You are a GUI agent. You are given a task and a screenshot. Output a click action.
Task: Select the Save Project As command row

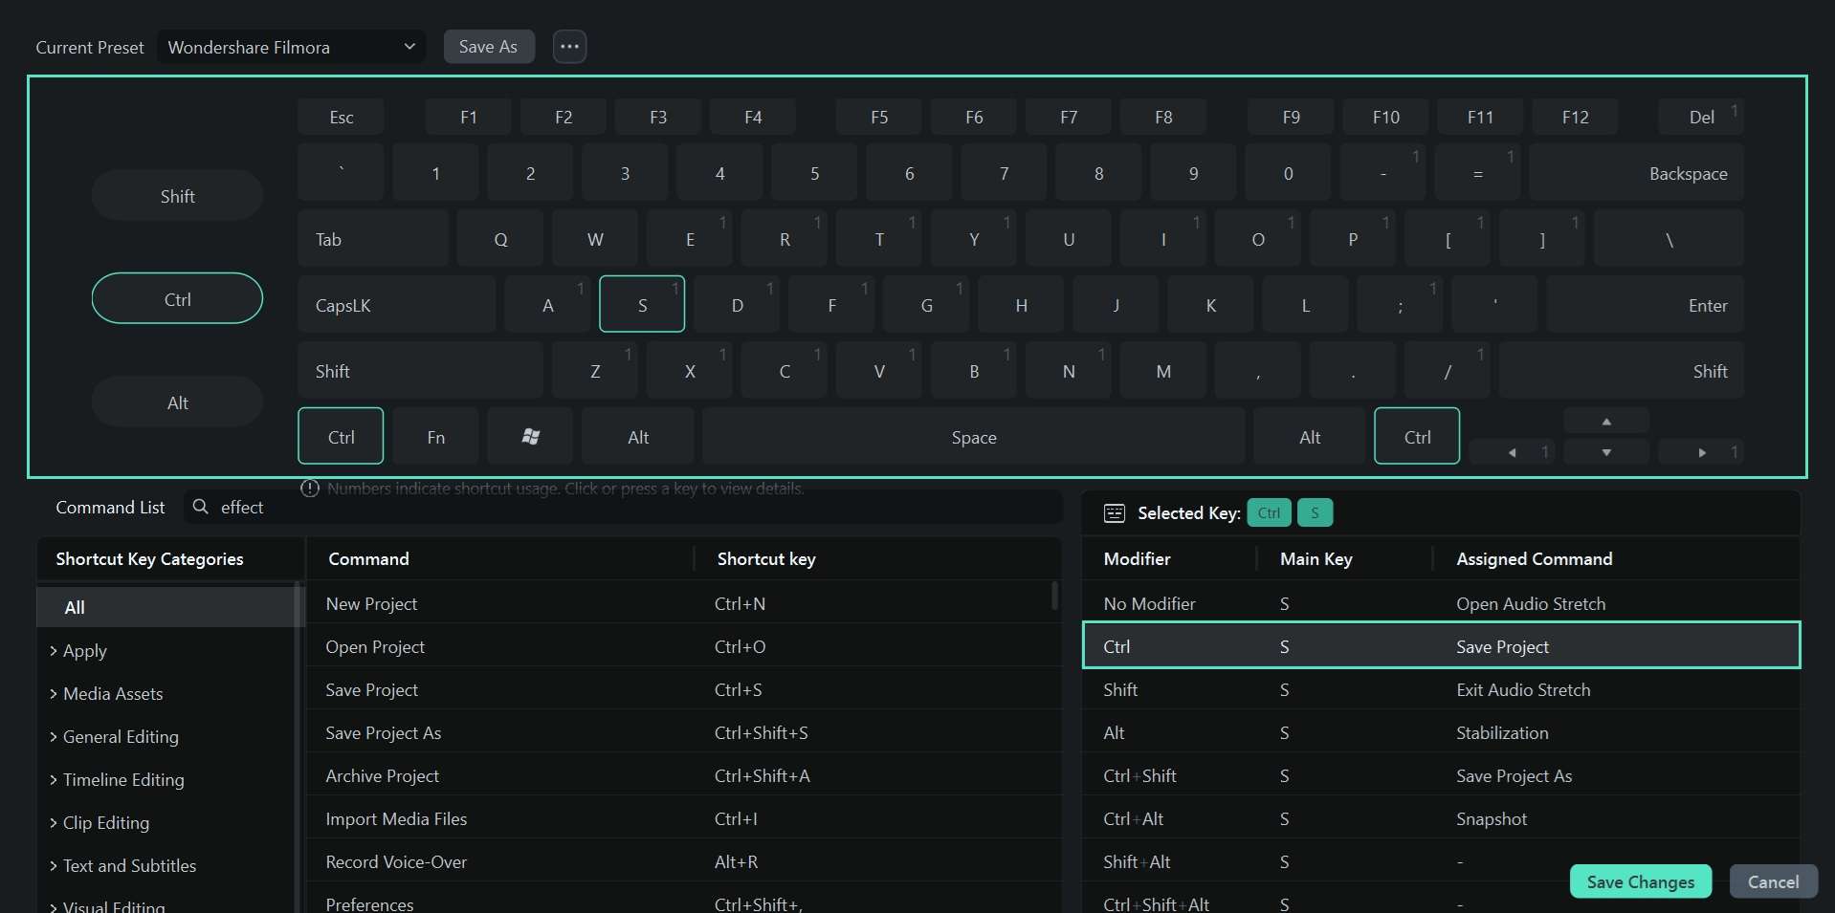click(683, 732)
